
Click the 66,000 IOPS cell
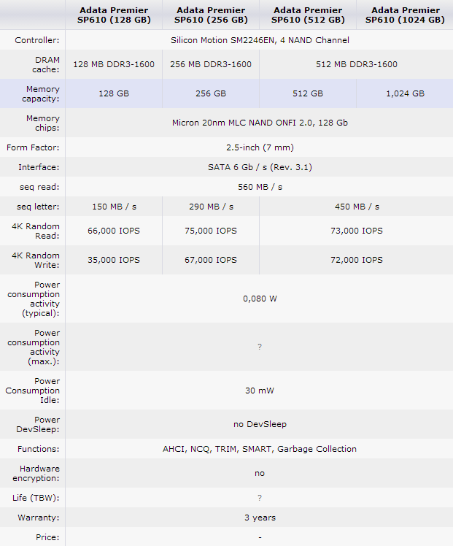tap(114, 231)
